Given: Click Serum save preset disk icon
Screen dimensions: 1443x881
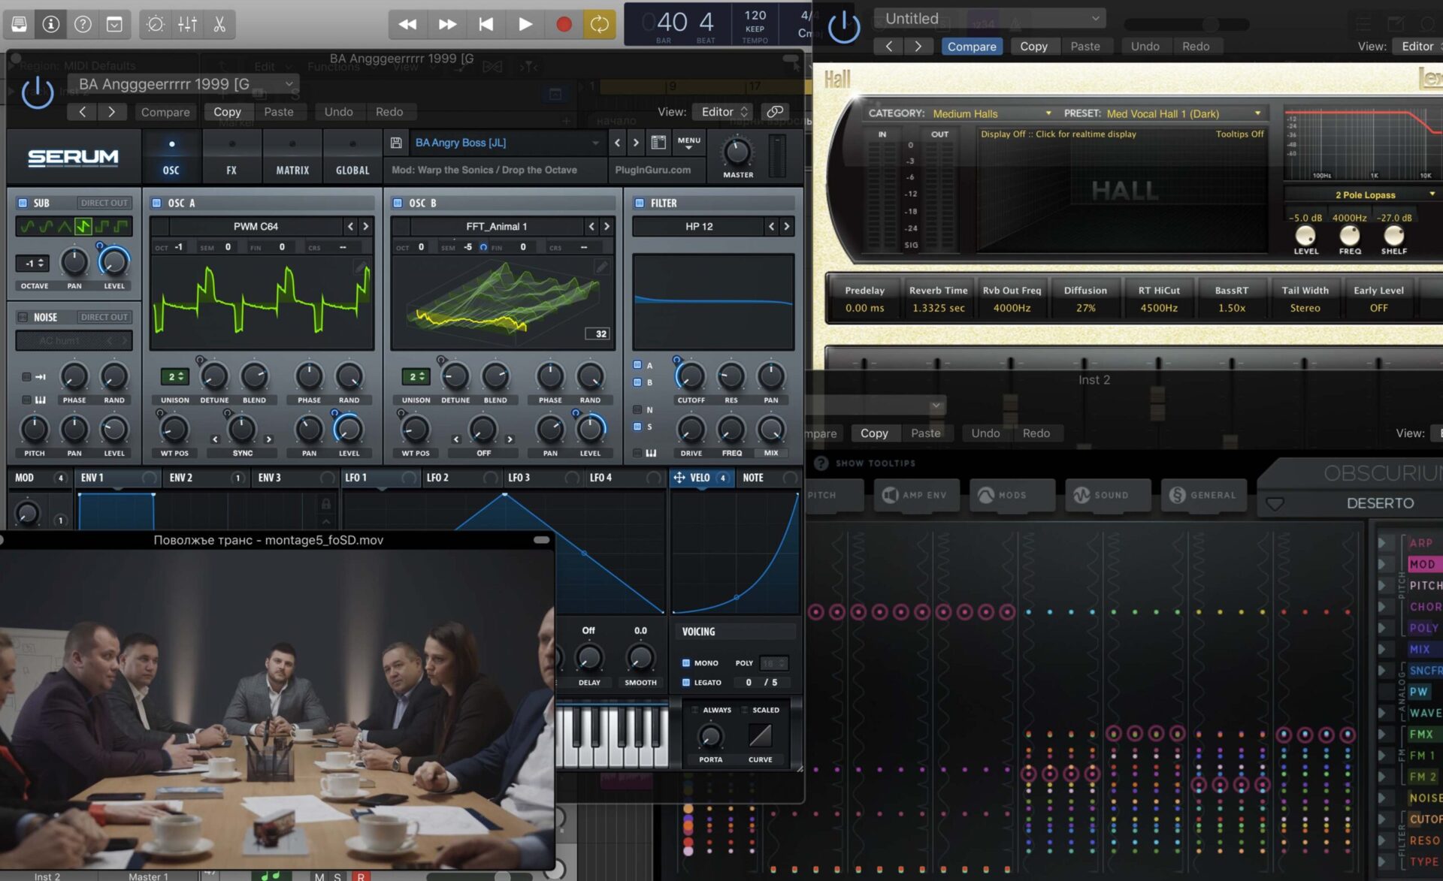Looking at the screenshot, I should (396, 142).
